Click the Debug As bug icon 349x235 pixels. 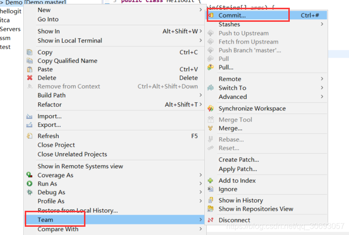click(30, 192)
